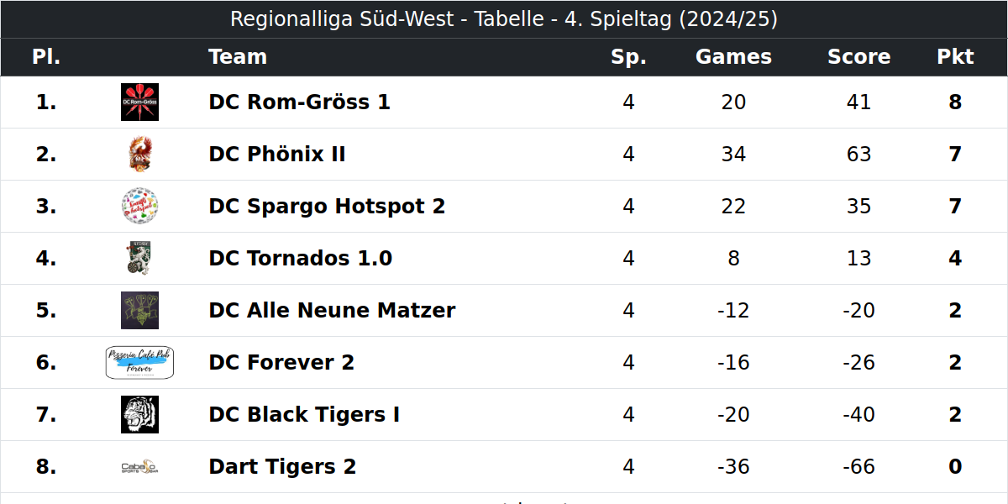
Task: Click the Games column header
Action: (x=733, y=57)
